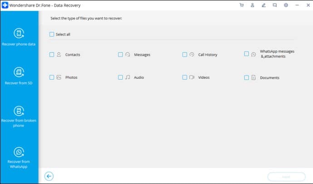Screen dimensions: 313x184
Task: Open the chat message icon in title bar
Action: [275, 5]
